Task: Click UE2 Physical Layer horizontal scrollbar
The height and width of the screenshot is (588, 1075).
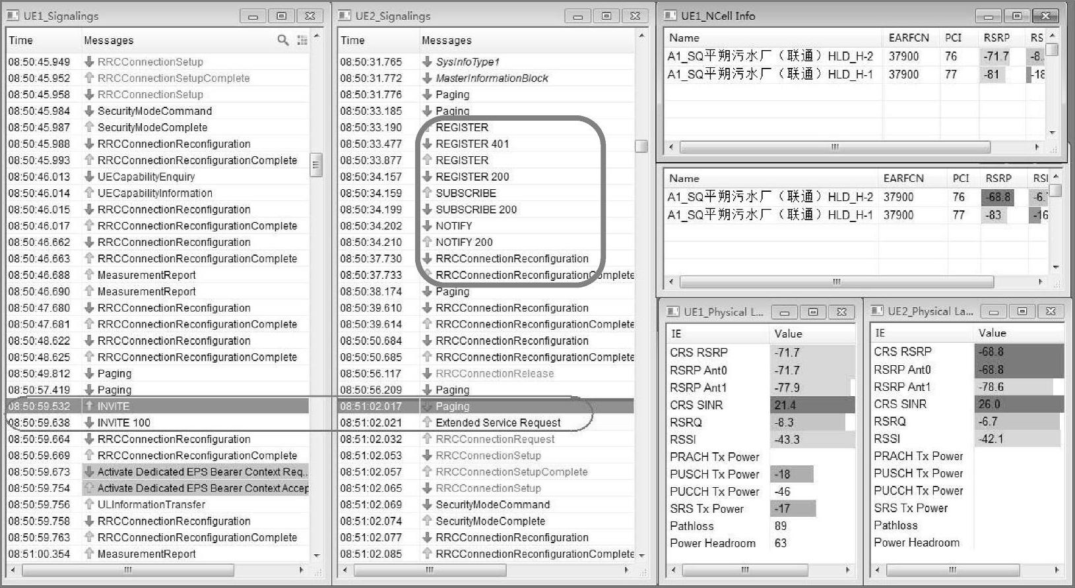Action: 952,570
